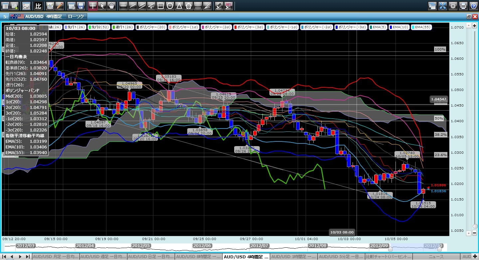The height and width of the screenshot is (260, 479).
Task: Pick the rectangle drawing tool
Action: (161, 6)
